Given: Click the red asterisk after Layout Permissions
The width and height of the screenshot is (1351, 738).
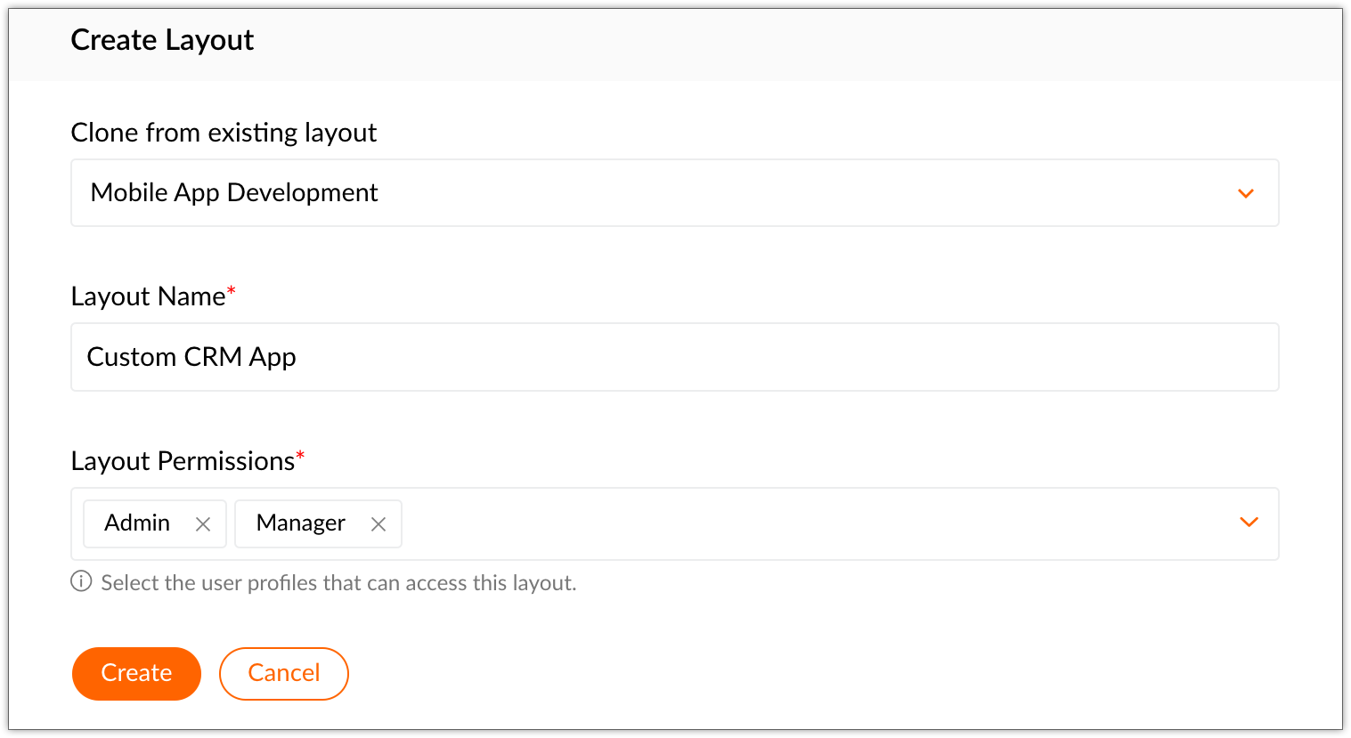Looking at the screenshot, I should click(300, 456).
